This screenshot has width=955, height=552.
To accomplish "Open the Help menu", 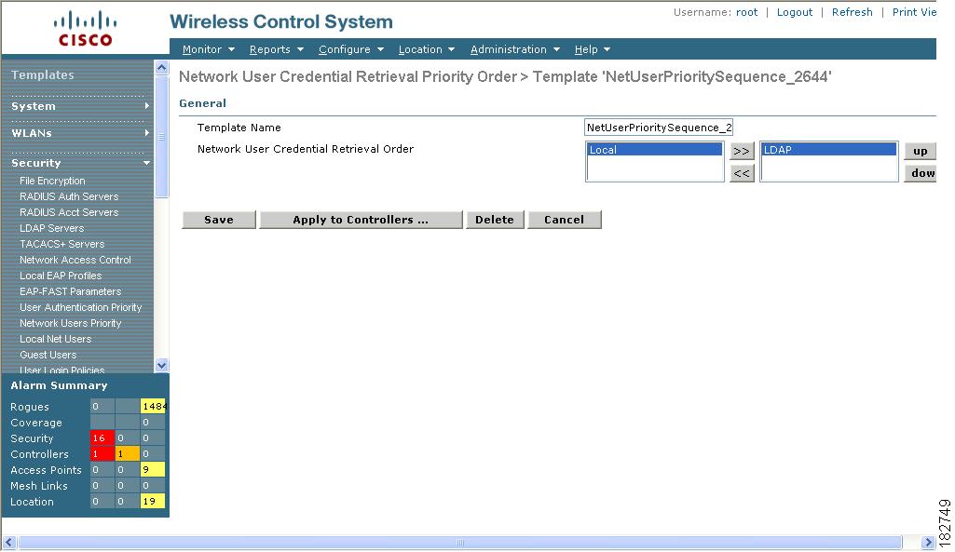I will pos(592,49).
